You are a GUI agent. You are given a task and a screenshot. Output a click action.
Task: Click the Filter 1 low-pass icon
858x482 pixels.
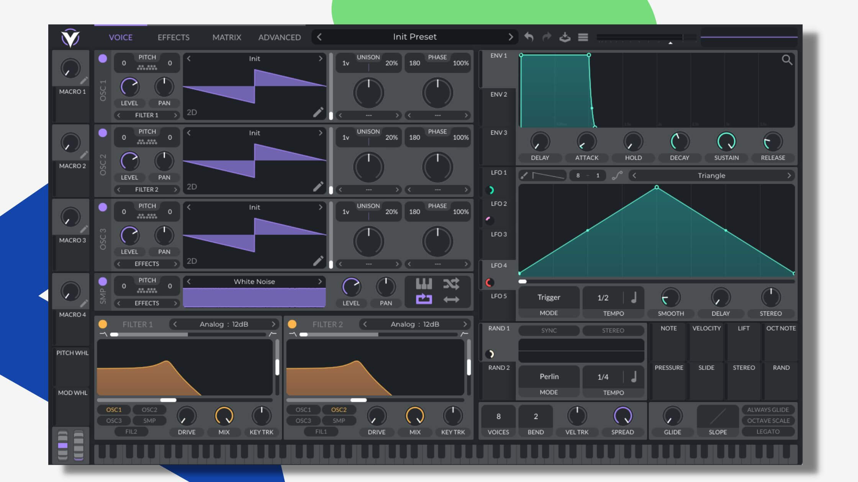pos(103,334)
